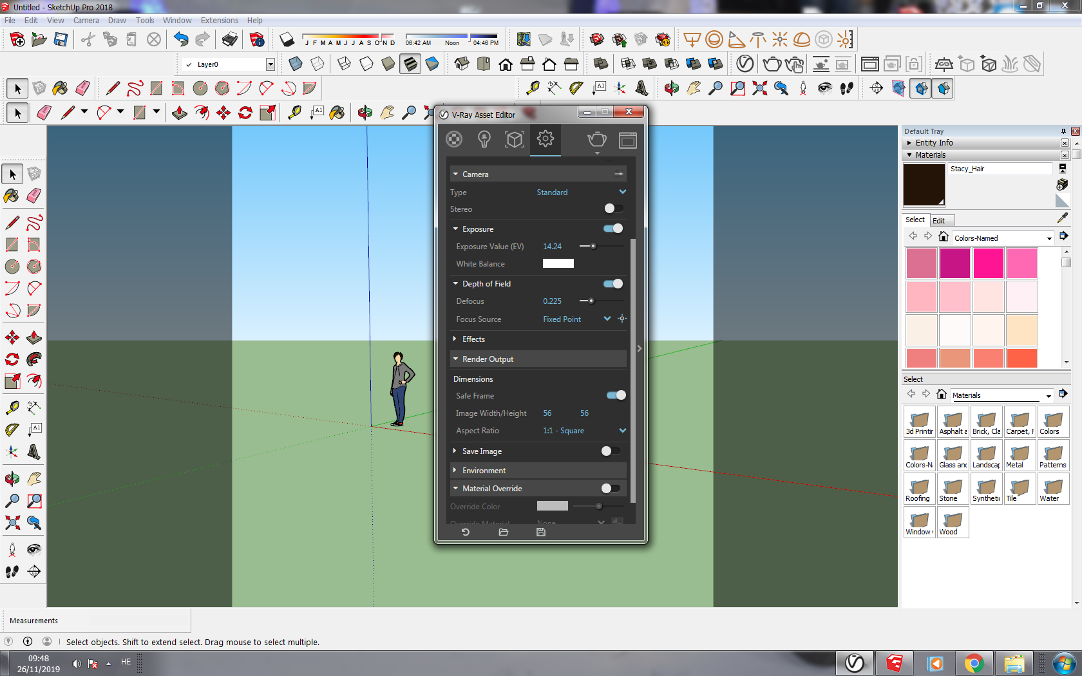Click the Windows Start button
This screenshot has height=676, width=1082.
[x=1064, y=663]
